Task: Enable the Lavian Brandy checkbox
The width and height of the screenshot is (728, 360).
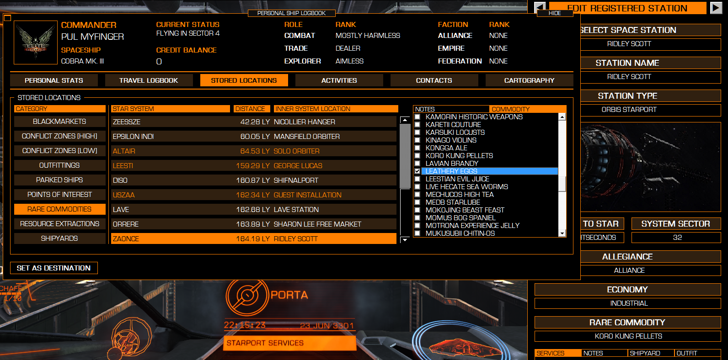Action: tap(417, 164)
